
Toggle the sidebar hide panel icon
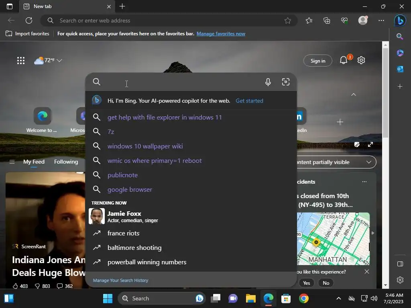pyautogui.click(x=400, y=264)
